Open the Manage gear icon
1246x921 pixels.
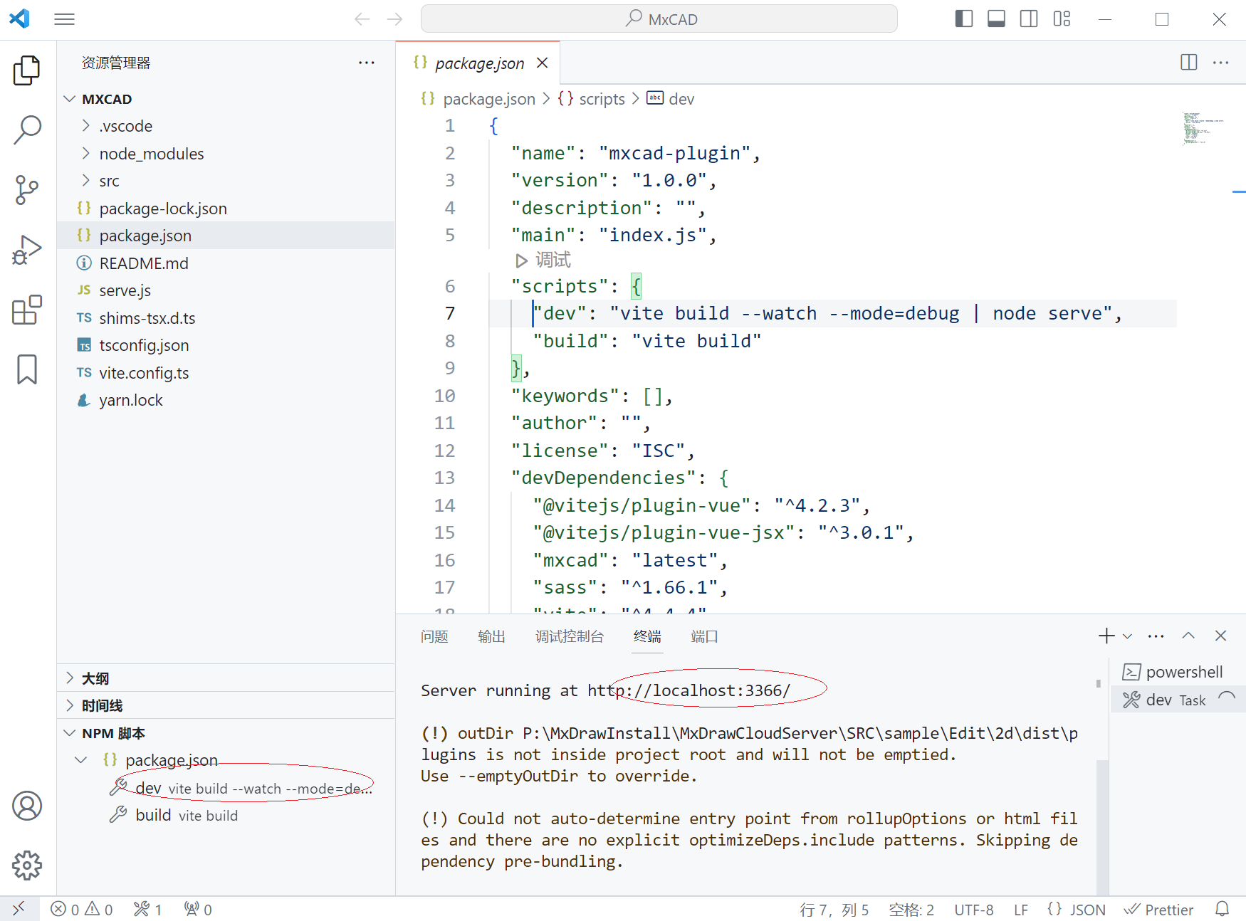[27, 865]
